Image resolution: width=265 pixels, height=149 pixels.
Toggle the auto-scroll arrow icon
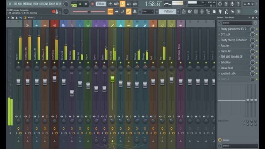click(116, 12)
